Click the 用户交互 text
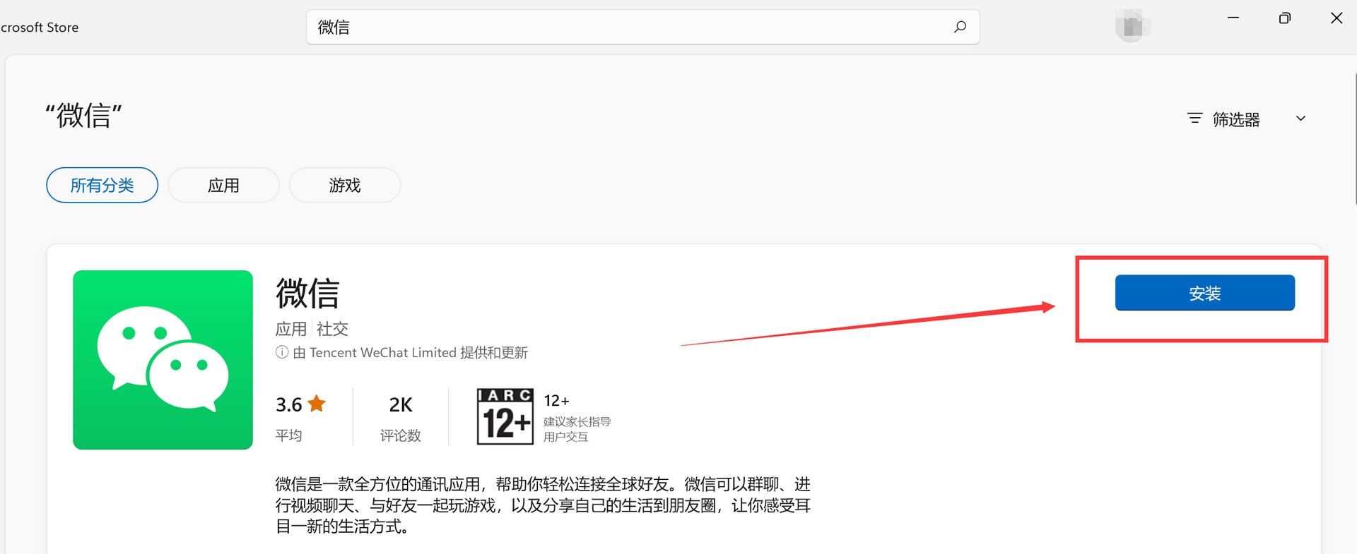The image size is (1357, 554). pyautogui.click(x=565, y=437)
